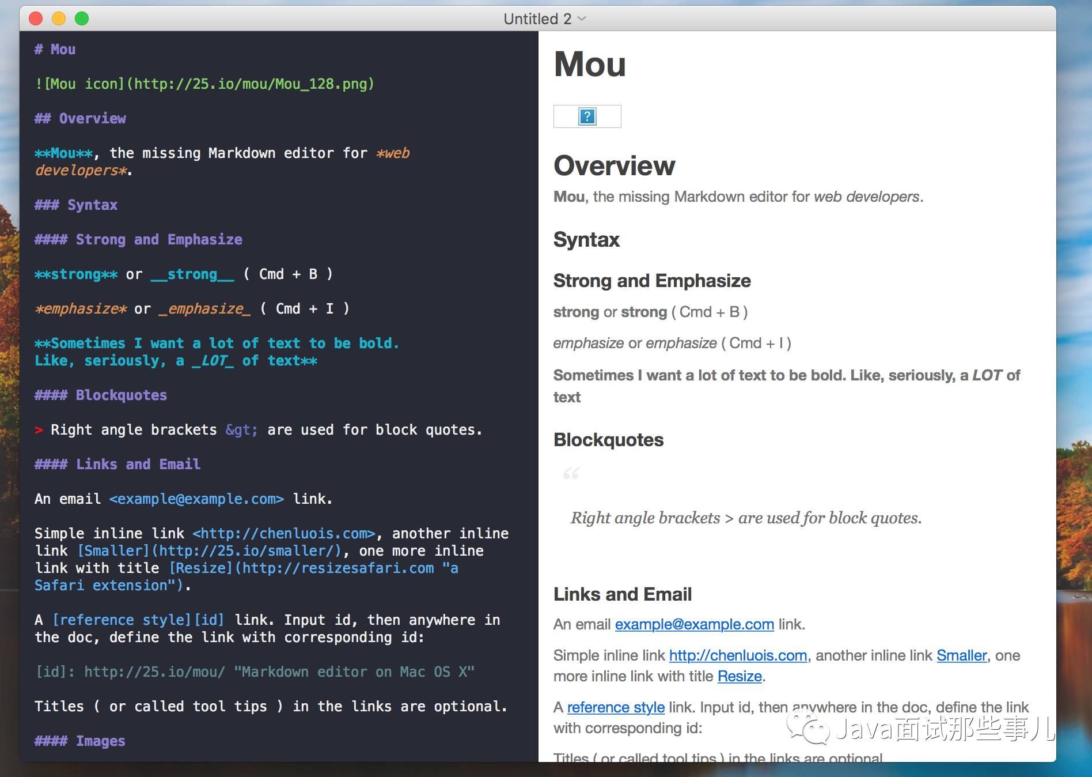1092x777 pixels.
Task: Open the Resize link in preview
Action: click(x=740, y=676)
